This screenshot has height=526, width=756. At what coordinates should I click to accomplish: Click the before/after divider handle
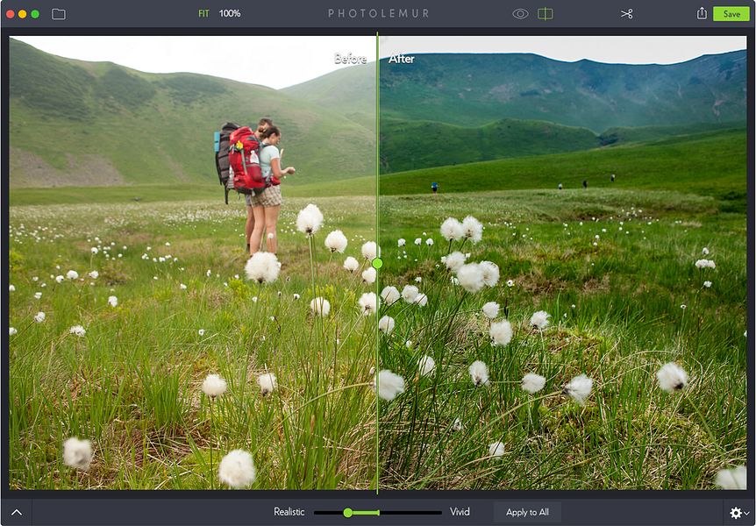coord(377,263)
